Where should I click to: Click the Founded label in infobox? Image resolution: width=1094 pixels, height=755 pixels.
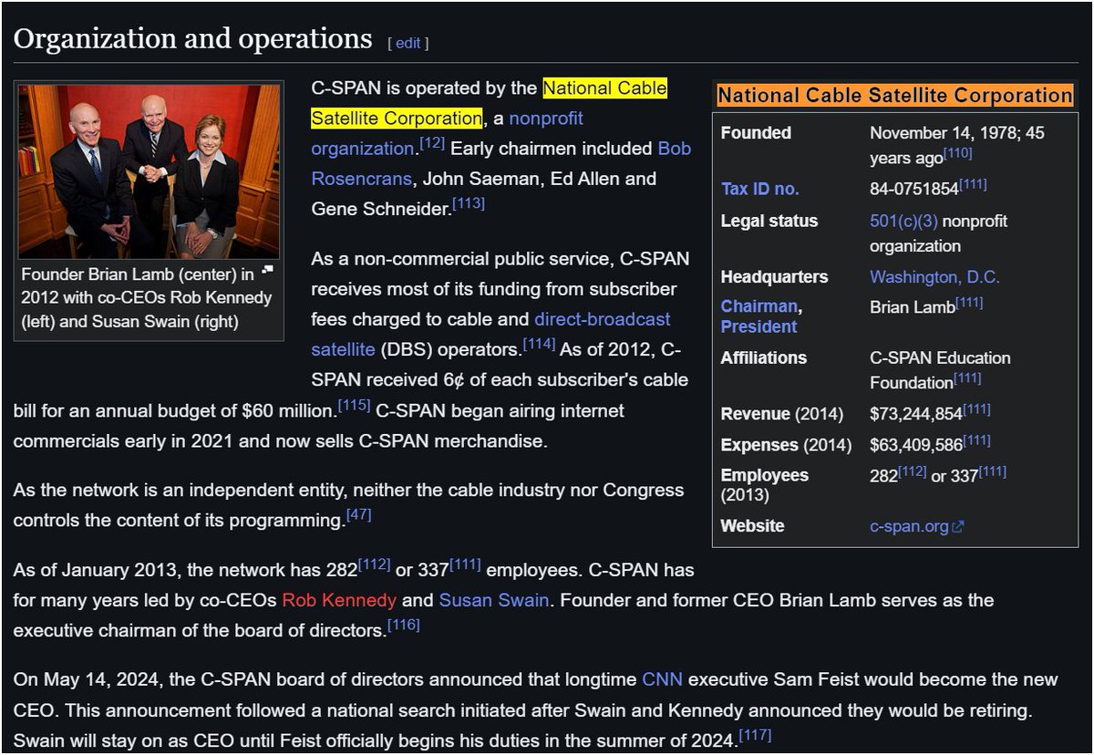click(x=756, y=133)
